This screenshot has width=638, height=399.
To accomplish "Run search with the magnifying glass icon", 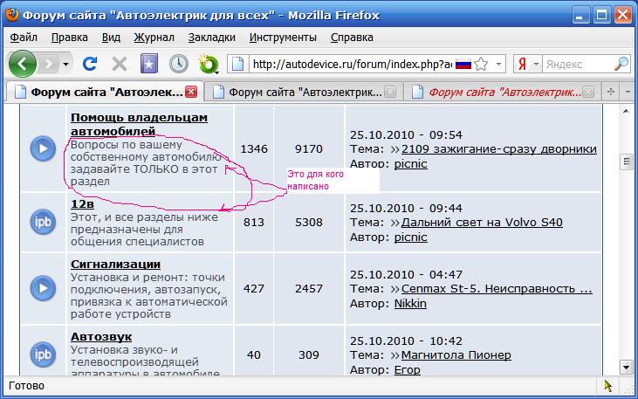I will [621, 64].
